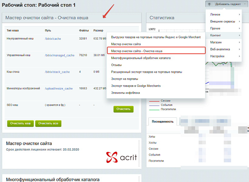Open the /bitrix/managed_cache path link
Image resolution: width=249 pixels, height=182 pixels.
click(60, 56)
